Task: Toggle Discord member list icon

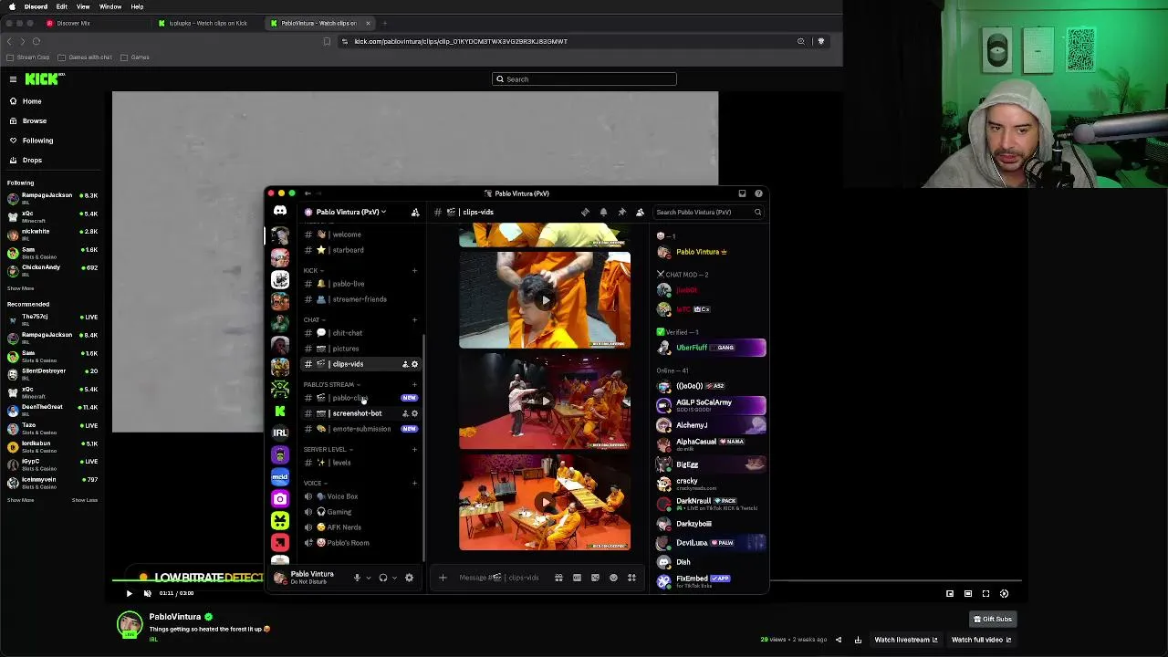Action: point(640,212)
